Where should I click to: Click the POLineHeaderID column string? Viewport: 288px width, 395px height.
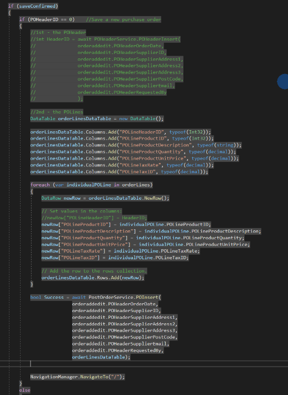pyautogui.click(x=142, y=132)
